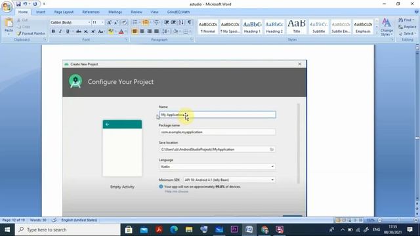Image resolution: width=420 pixels, height=236 pixels.
Task: Apply the red font color
Action: [x=121, y=31]
